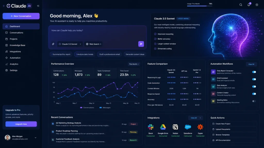
Task: Open Dashboard in the sidebar
Action: [x=21, y=26]
